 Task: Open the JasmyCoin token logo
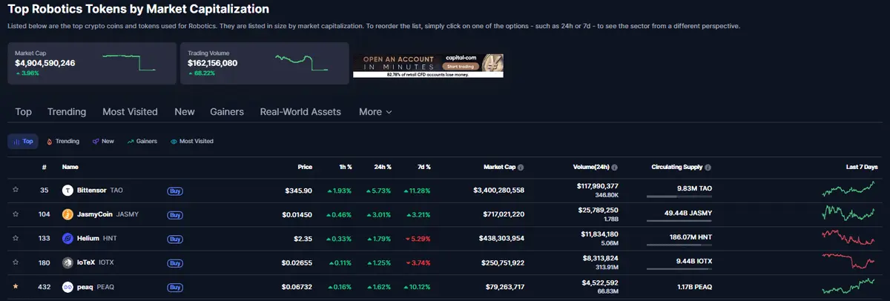tap(67, 215)
